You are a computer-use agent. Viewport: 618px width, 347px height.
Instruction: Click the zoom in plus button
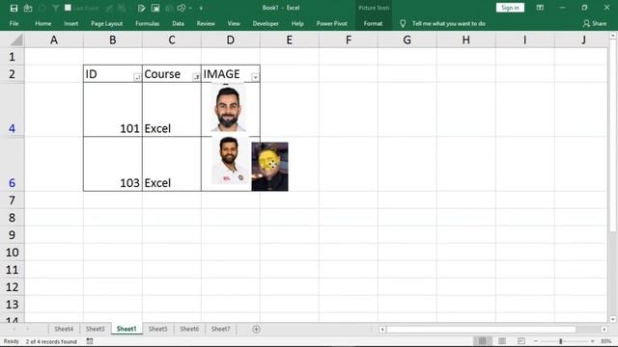[x=593, y=341]
